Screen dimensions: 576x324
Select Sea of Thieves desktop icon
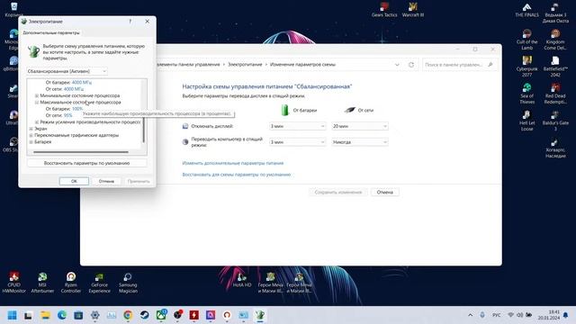[x=526, y=94]
